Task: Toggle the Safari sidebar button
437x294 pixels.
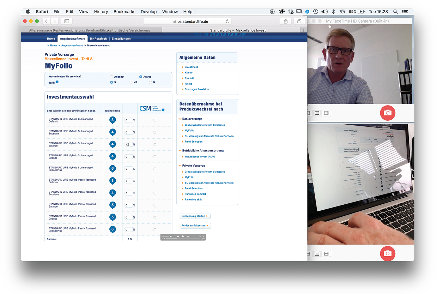Action: (66, 21)
